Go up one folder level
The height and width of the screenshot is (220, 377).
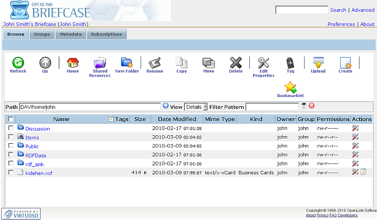pos(45,63)
